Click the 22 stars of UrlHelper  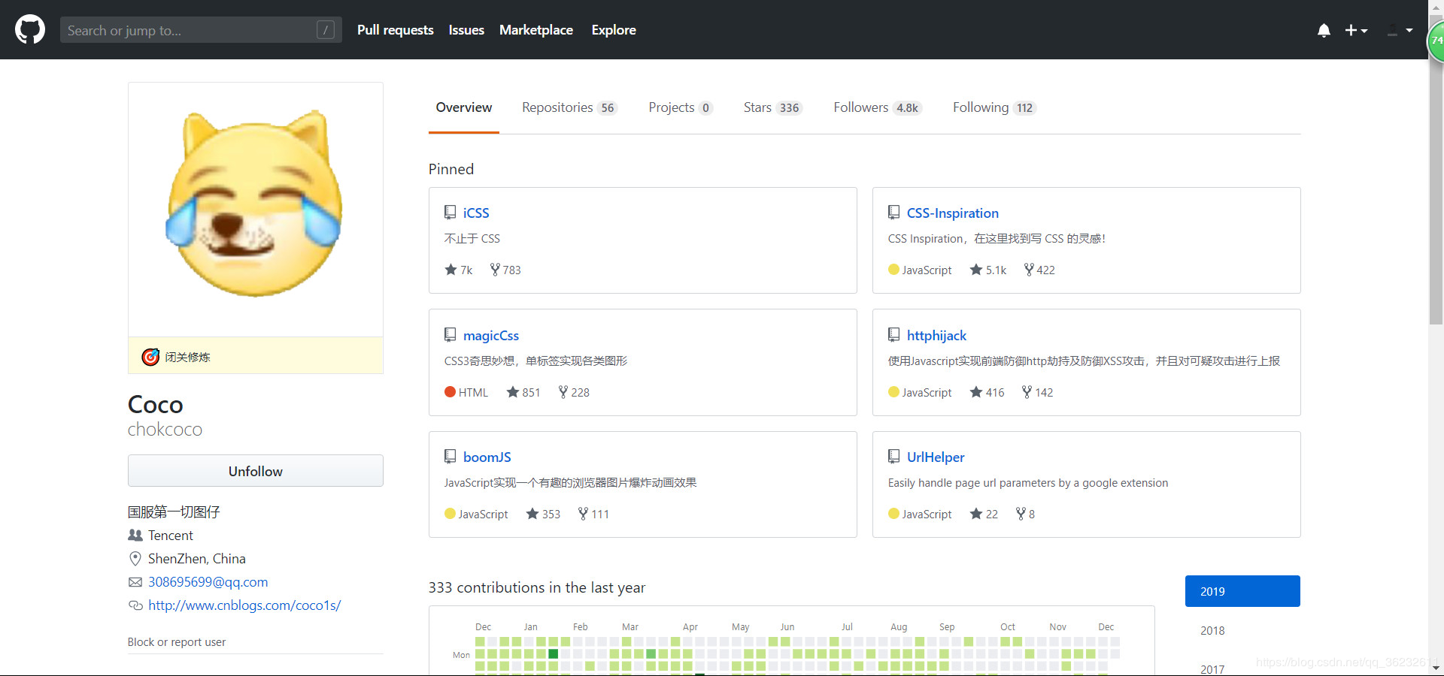click(x=984, y=514)
